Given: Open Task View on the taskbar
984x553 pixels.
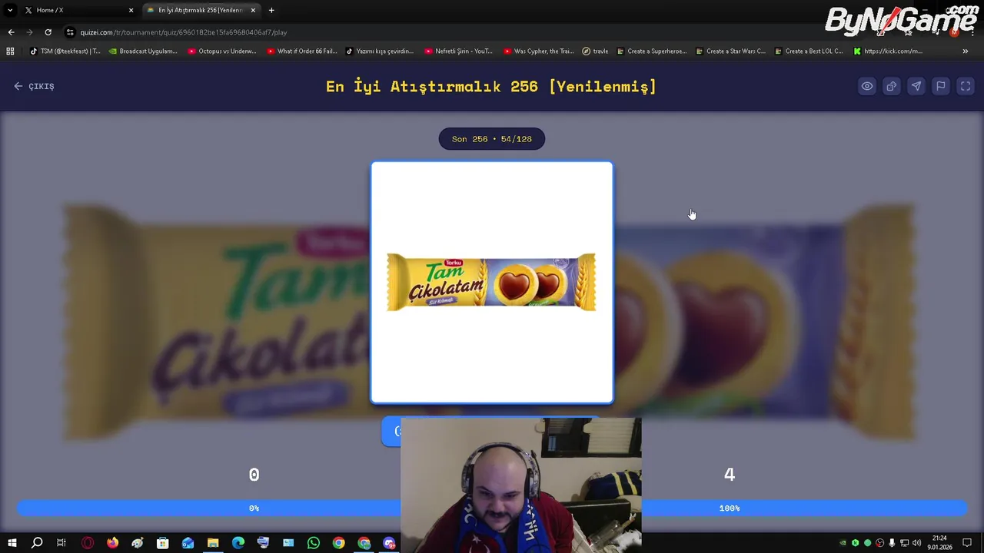Looking at the screenshot, I should tap(61, 543).
